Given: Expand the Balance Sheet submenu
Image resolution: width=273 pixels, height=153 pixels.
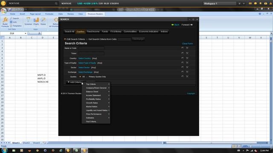Looking at the screenshot, I should (96, 92).
